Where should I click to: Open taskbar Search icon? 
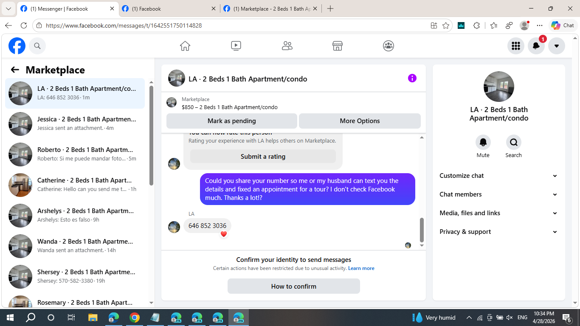31,318
